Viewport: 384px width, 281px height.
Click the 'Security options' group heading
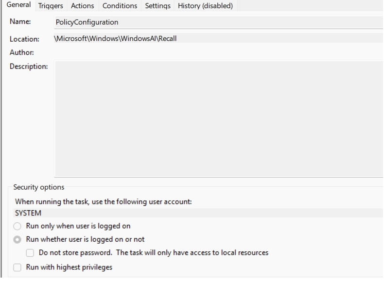point(39,187)
